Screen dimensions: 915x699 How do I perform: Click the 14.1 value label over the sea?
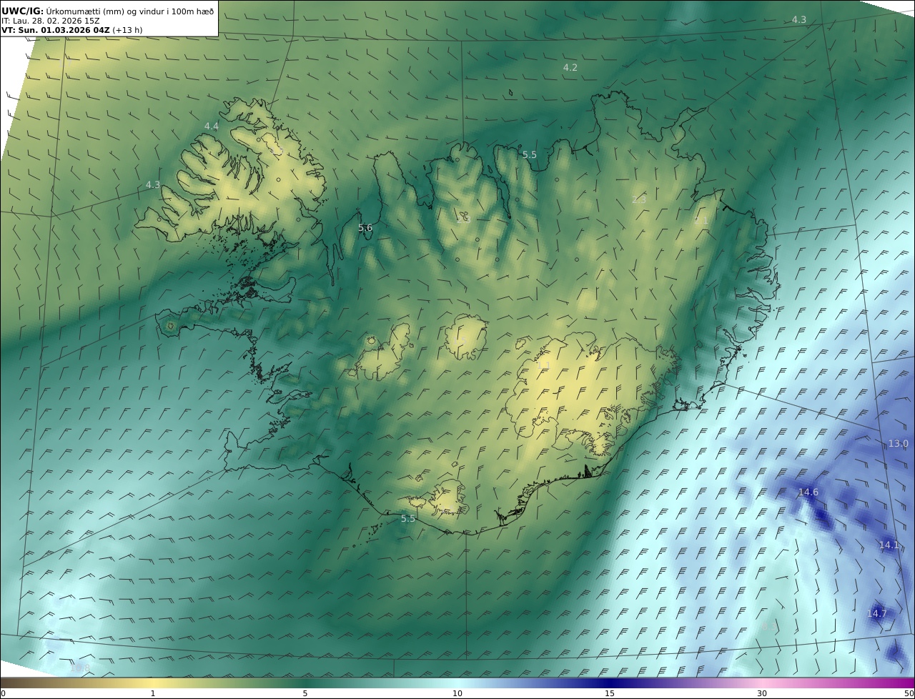click(889, 545)
